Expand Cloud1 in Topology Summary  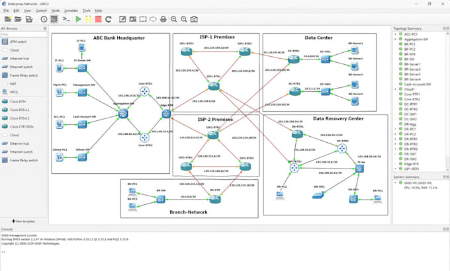click(x=396, y=89)
